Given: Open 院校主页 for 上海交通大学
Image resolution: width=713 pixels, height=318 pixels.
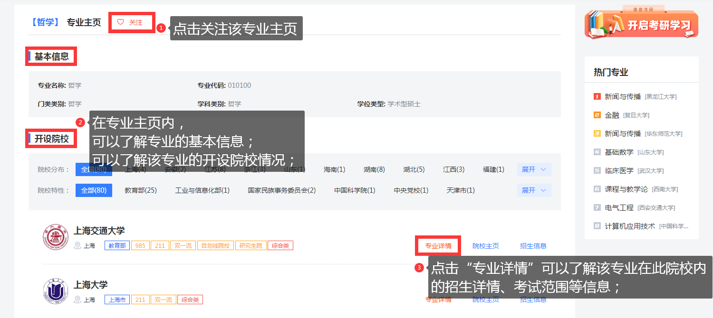Looking at the screenshot, I should [x=485, y=246].
